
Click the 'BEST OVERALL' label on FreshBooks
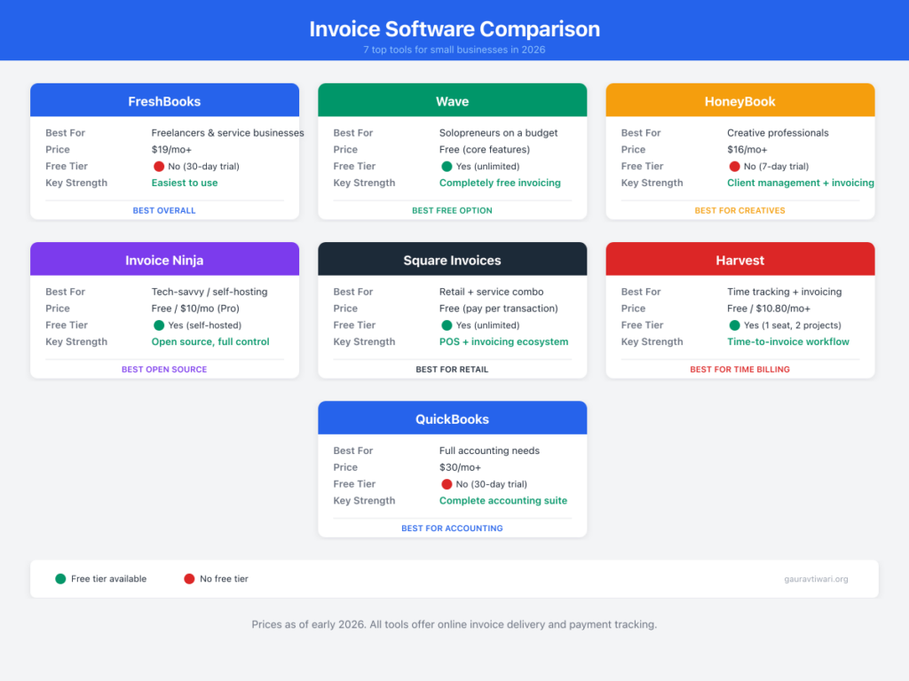point(163,210)
